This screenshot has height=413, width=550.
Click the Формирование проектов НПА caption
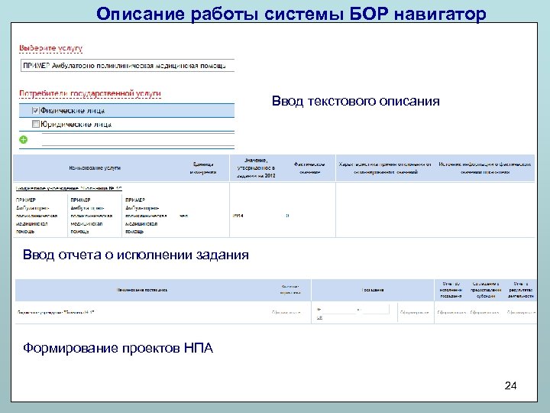pos(118,348)
